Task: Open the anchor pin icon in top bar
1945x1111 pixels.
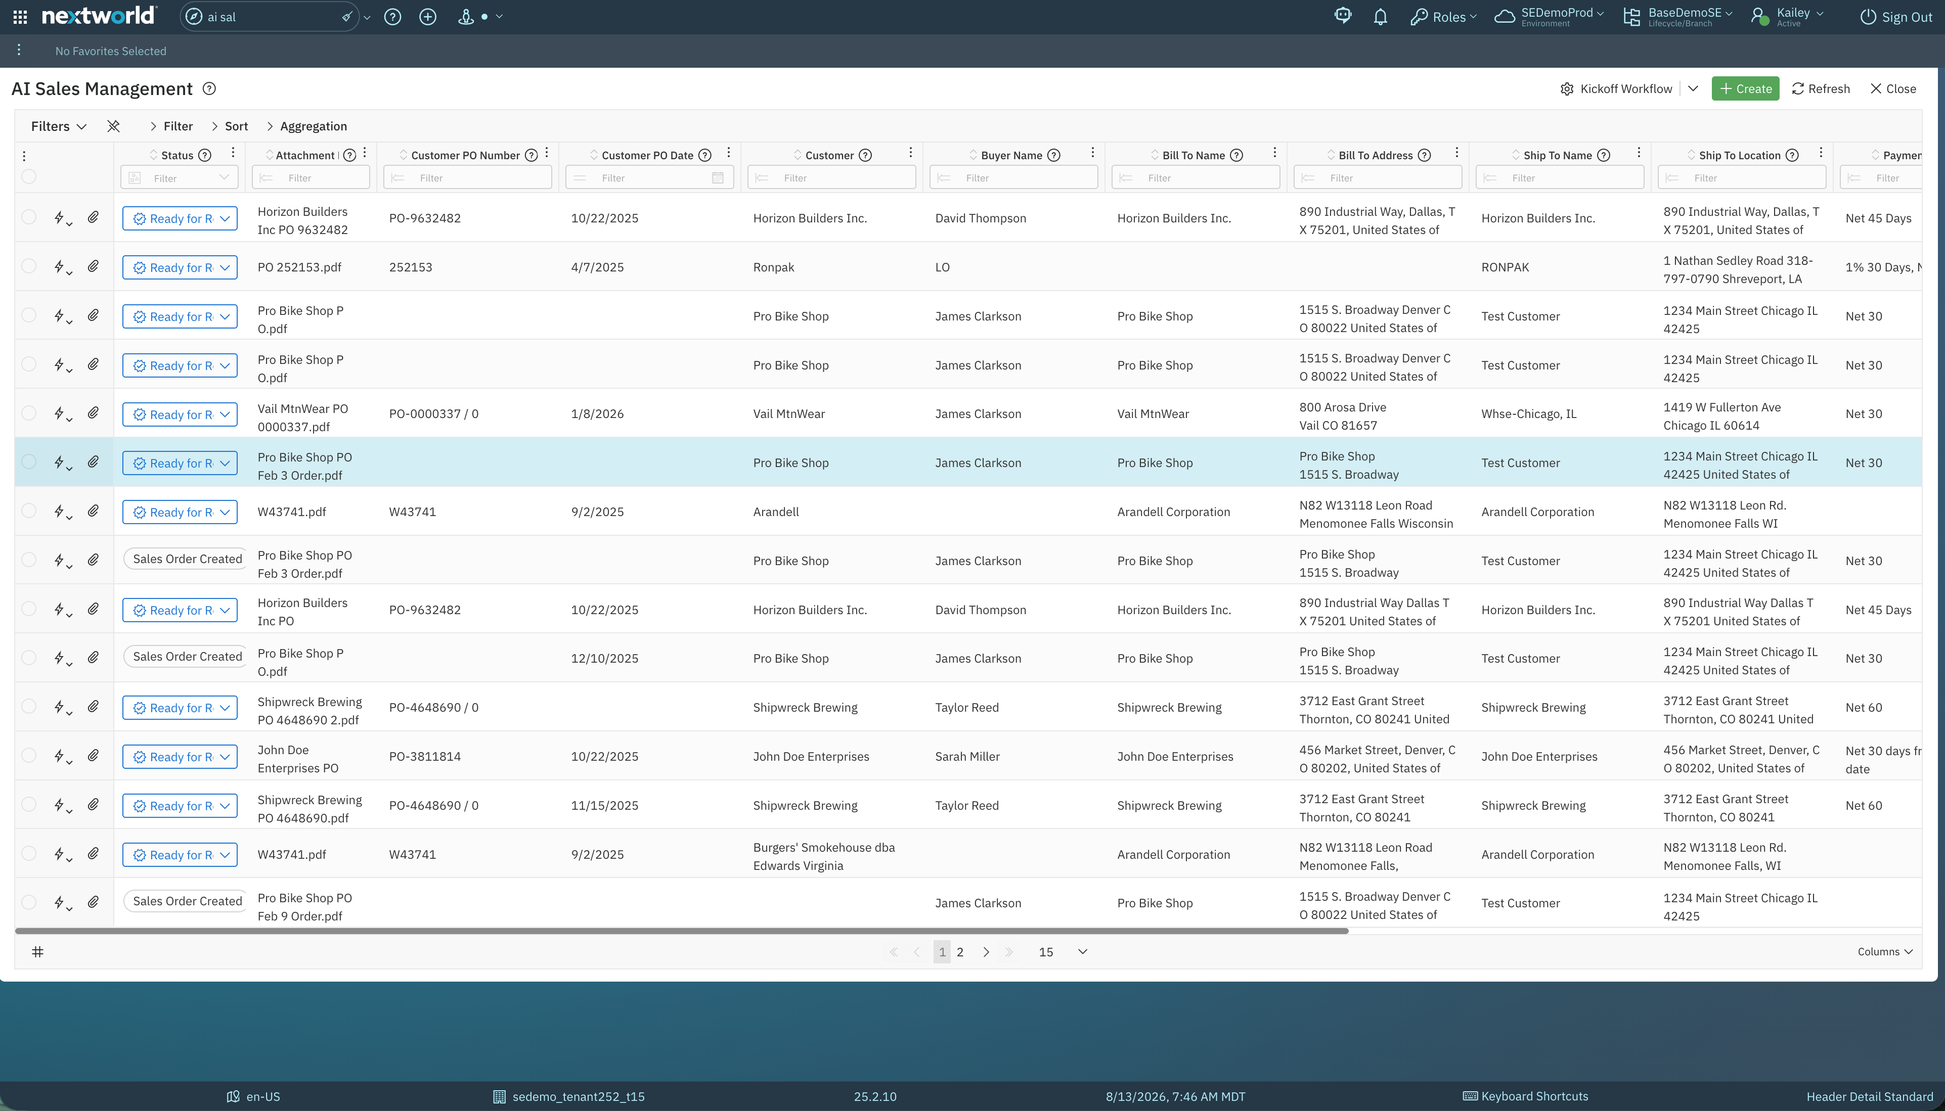Action: [466, 17]
